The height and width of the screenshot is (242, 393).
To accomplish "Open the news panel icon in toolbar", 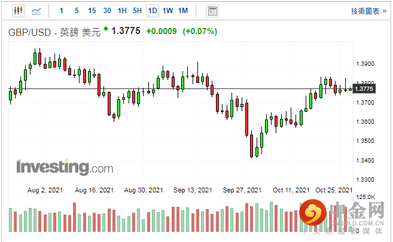I will click(x=212, y=11).
